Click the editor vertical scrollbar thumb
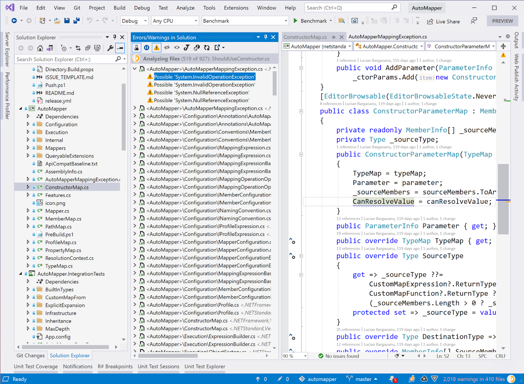Viewport: 524px width, 384px height. point(503,199)
